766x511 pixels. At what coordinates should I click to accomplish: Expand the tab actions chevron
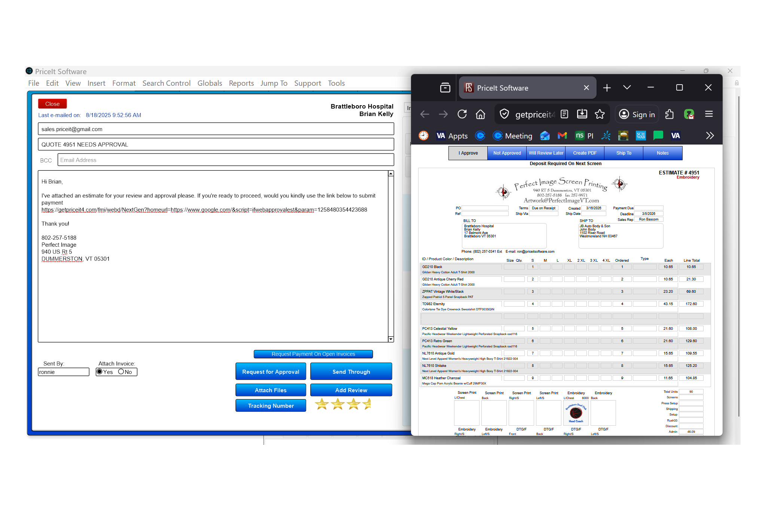click(627, 87)
